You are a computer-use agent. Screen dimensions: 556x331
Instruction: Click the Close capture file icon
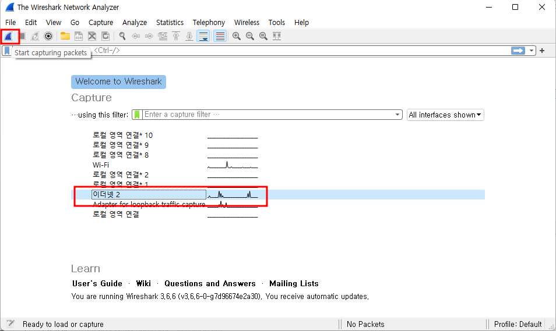(92, 36)
